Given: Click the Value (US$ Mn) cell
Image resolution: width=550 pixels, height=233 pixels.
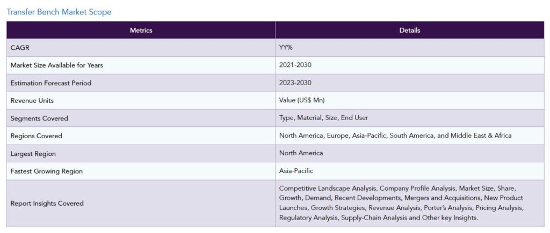Looking at the screenshot, I should 302,101.
